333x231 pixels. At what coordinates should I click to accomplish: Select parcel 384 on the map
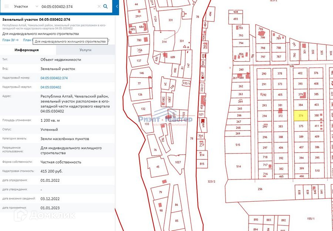coord(301,105)
